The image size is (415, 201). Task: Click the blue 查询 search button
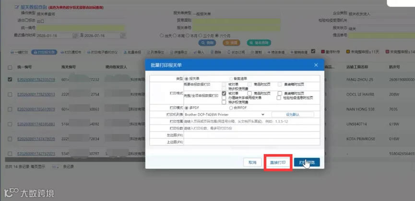coord(207,43)
